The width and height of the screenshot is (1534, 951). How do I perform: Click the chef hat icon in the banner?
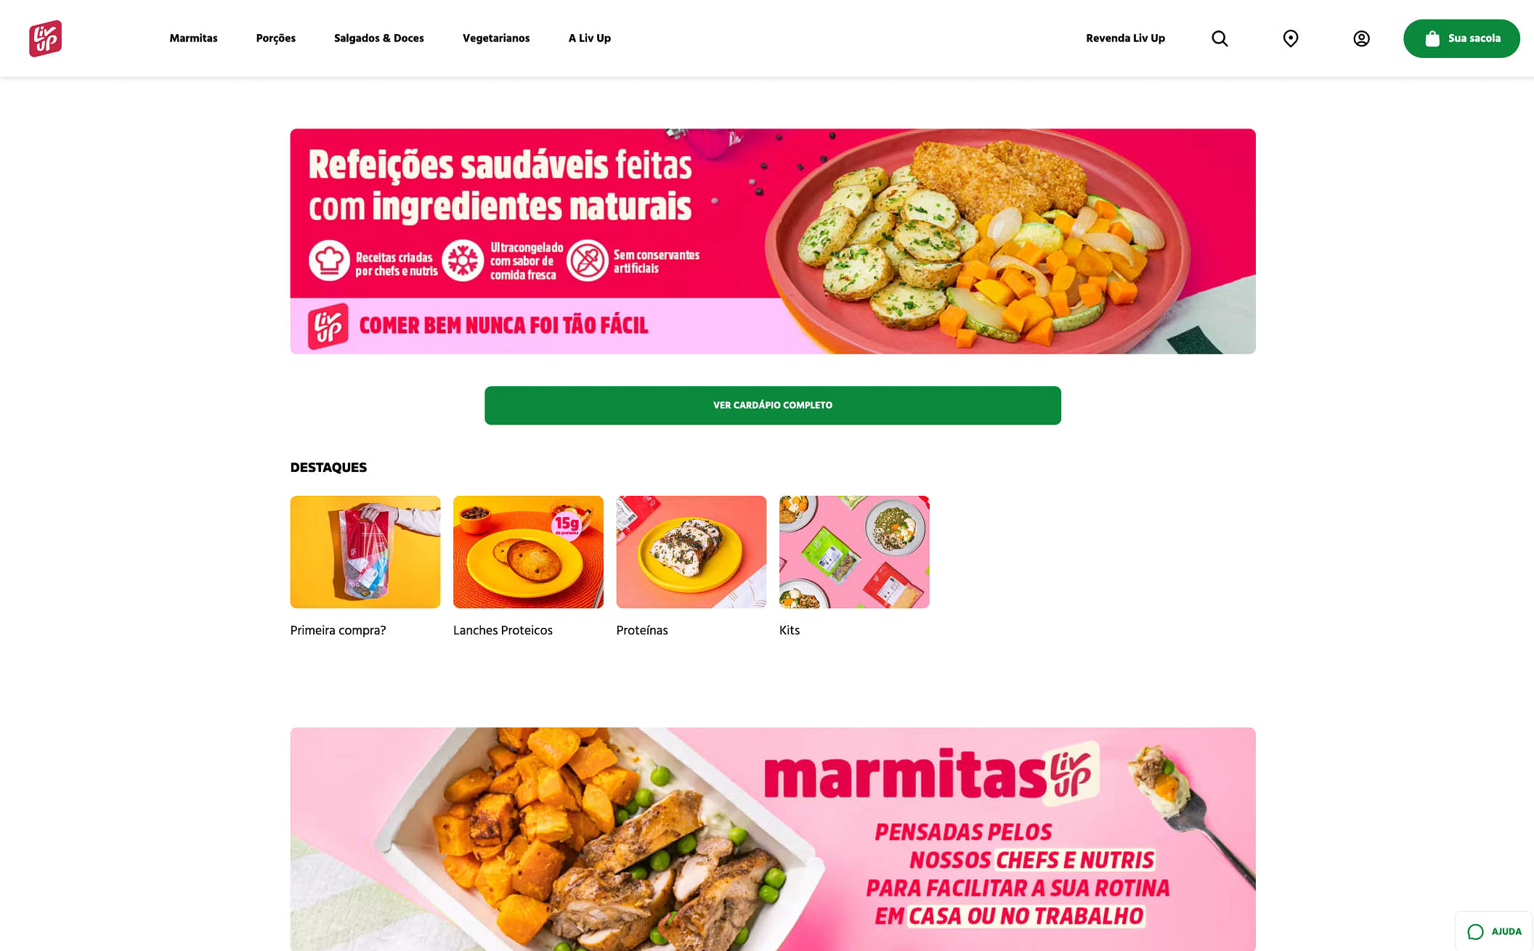329,261
